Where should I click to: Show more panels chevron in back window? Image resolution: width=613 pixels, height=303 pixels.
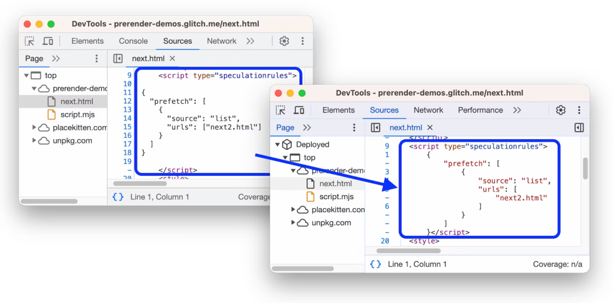click(250, 41)
